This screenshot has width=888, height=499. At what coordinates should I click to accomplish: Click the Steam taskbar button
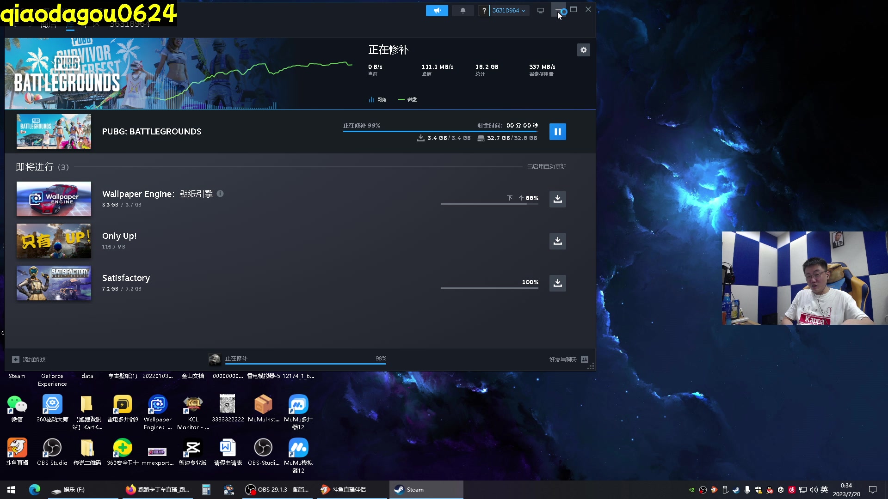pyautogui.click(x=425, y=490)
